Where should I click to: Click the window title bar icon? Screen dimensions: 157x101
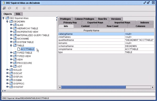[x=4, y=3]
